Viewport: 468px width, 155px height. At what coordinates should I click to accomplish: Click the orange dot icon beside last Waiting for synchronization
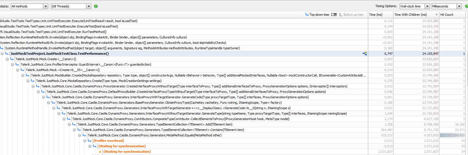[100, 152]
